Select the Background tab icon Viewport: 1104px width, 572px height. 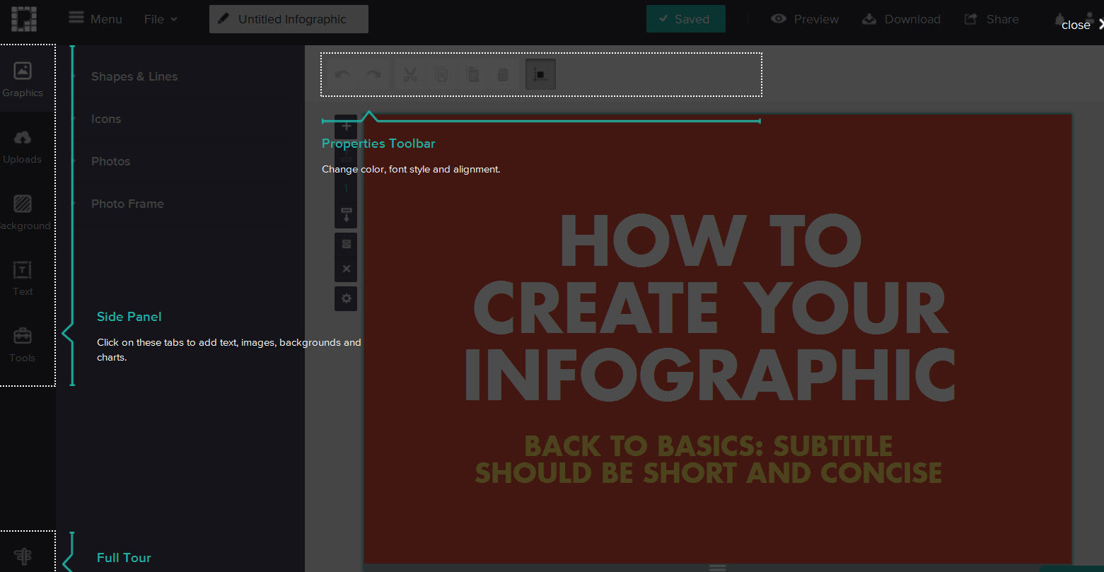click(x=23, y=204)
